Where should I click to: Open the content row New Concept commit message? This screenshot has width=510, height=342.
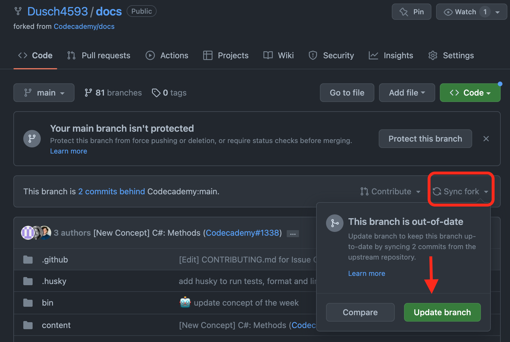tap(247, 325)
